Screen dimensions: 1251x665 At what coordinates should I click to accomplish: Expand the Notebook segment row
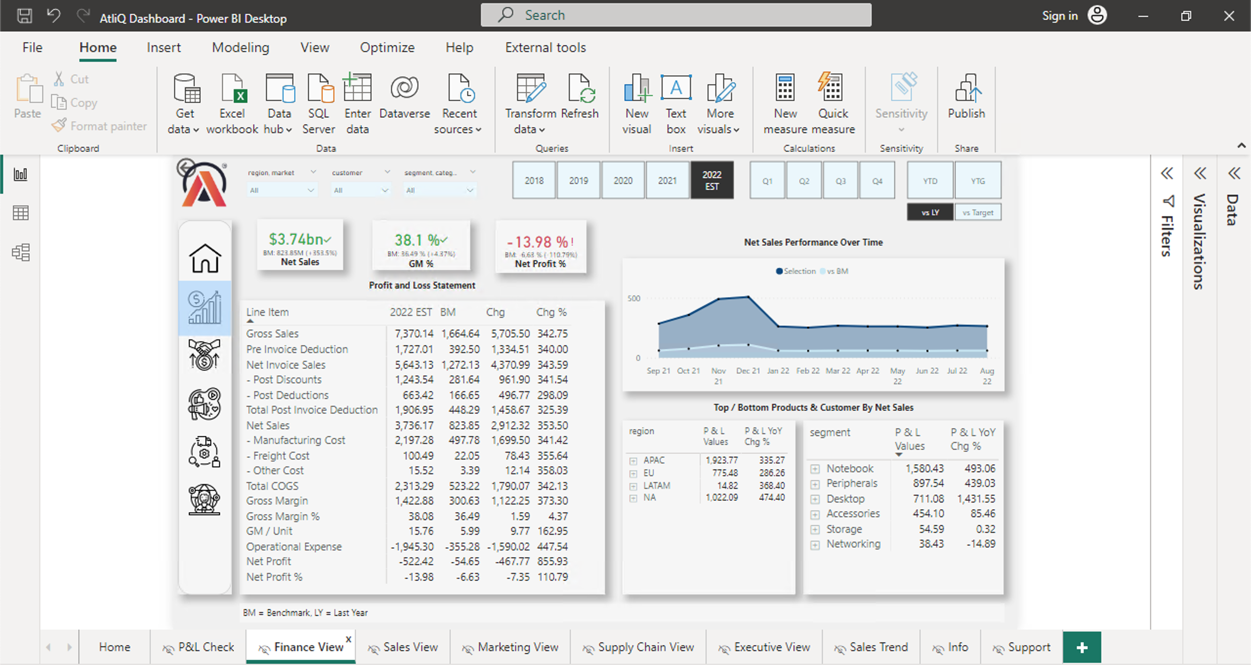point(815,469)
